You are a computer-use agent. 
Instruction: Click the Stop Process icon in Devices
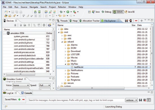point(44,25)
